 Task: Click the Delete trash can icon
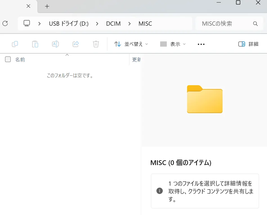[x=96, y=44]
